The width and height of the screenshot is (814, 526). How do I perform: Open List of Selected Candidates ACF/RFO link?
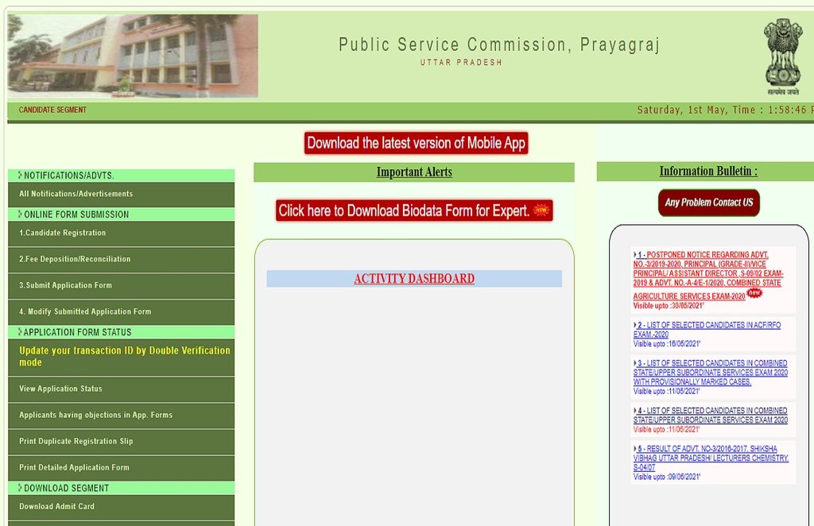[x=707, y=330]
